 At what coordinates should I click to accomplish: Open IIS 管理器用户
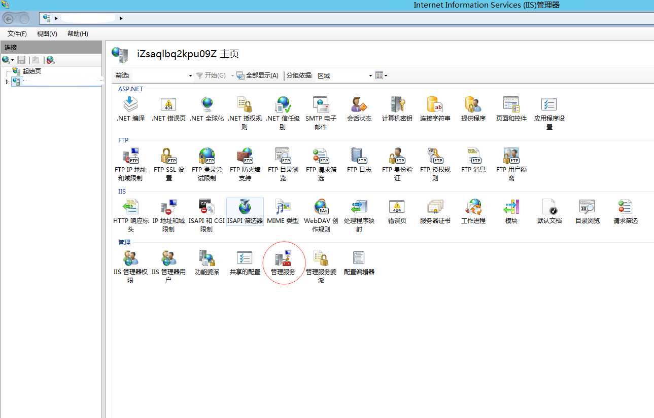[x=168, y=267]
